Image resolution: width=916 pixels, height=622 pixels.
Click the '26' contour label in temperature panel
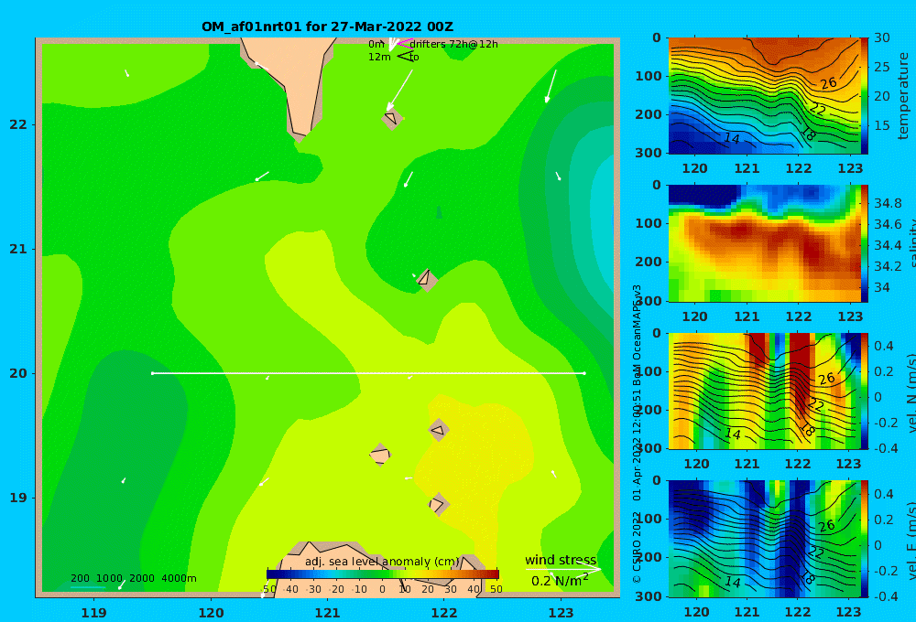[828, 83]
